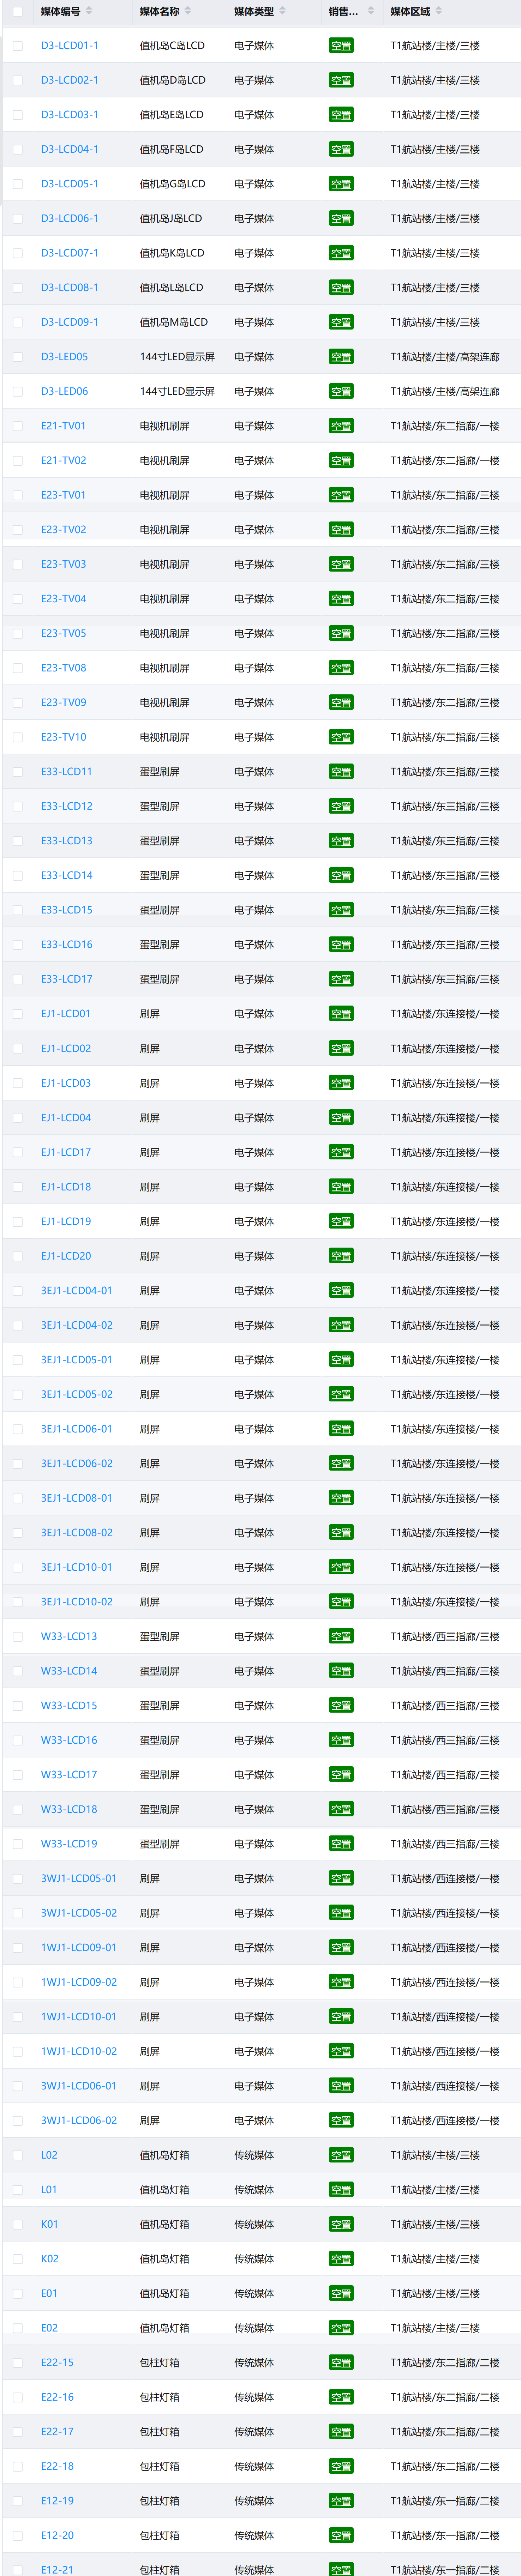Click T1航站楼/西三指廊/三楼 in row W33-LCD15

[445, 1706]
